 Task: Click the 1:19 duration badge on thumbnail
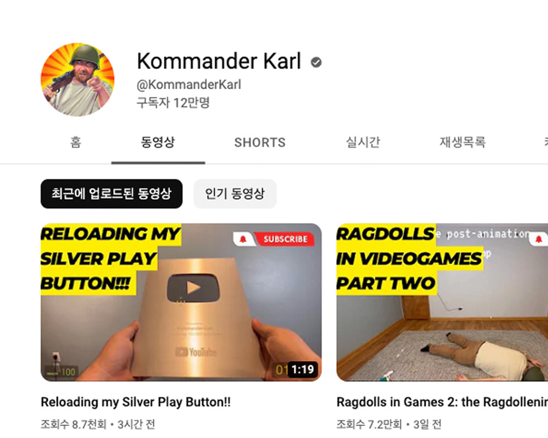coord(302,369)
